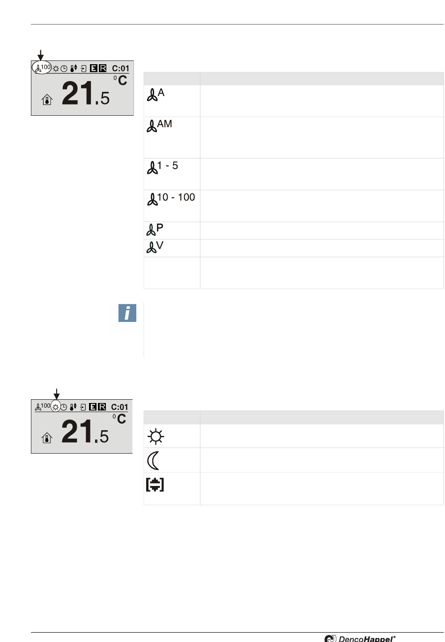Screen dimensions: 445x642
Task: Click the circled sun icon on display
Action: point(56,407)
